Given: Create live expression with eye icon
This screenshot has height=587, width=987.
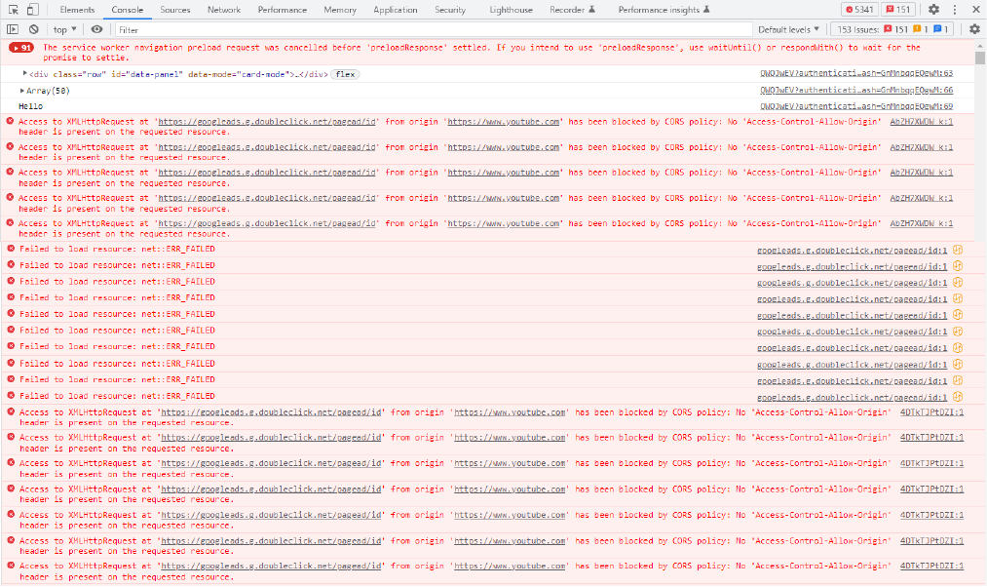Looking at the screenshot, I should point(96,29).
